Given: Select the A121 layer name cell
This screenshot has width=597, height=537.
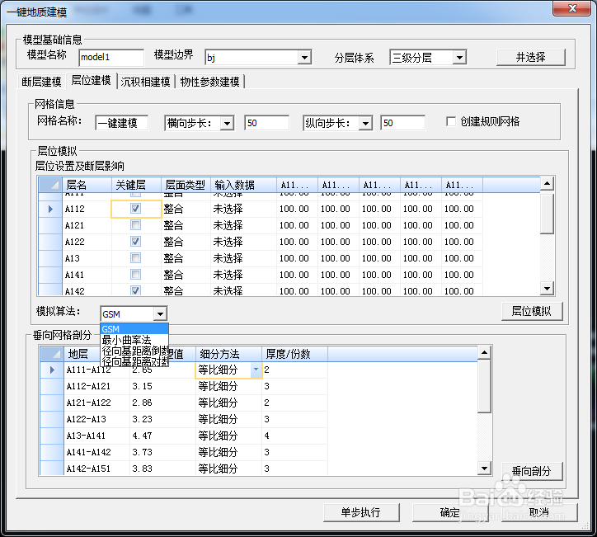Looking at the screenshot, I should 87,225.
